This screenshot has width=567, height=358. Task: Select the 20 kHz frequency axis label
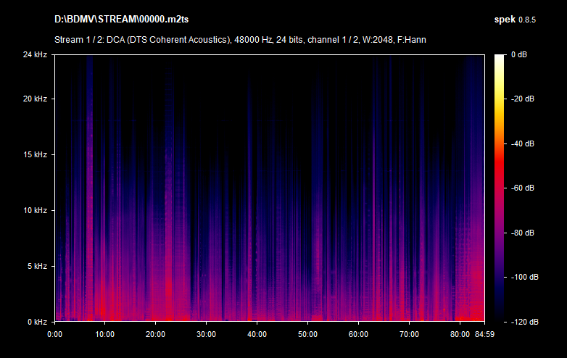tap(34, 99)
